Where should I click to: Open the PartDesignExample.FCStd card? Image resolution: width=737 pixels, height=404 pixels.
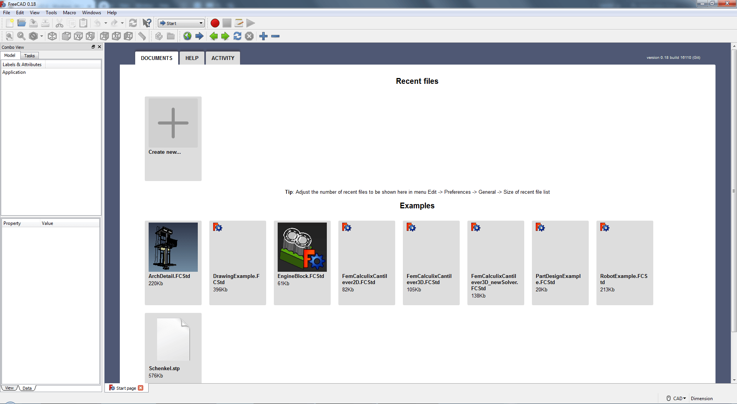pos(560,263)
